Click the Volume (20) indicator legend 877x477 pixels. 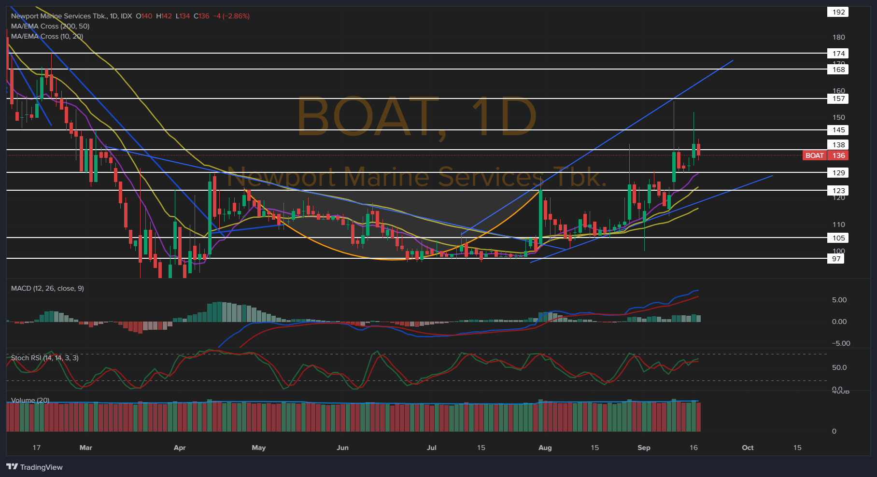(x=30, y=400)
